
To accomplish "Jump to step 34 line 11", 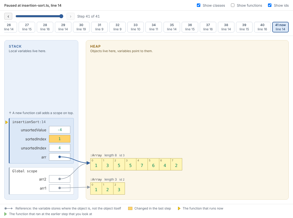I will 154,27.
